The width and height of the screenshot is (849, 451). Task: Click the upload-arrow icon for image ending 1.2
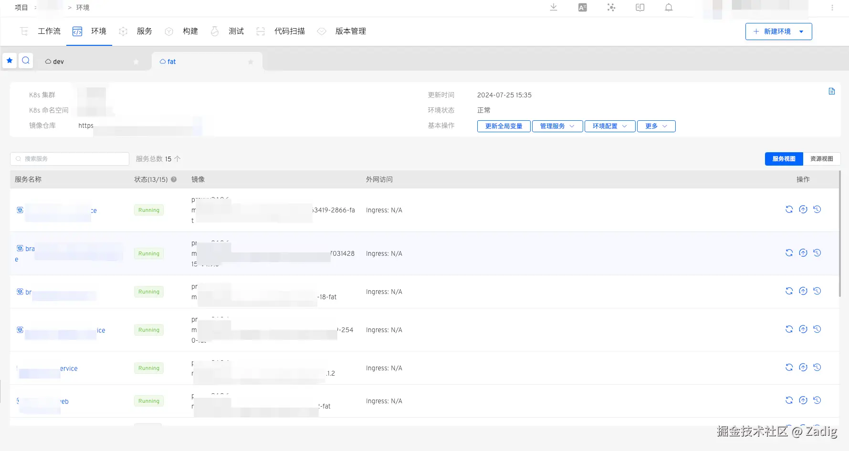pyautogui.click(x=803, y=367)
